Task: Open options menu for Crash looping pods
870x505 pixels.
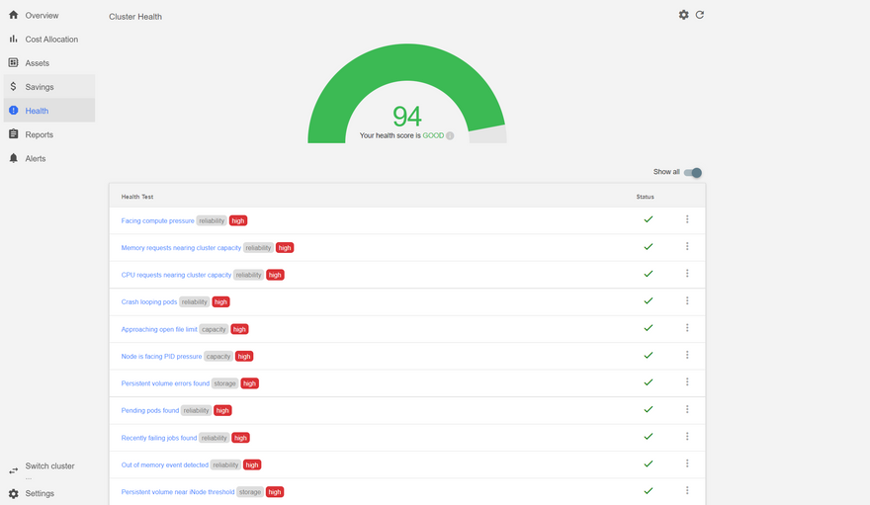Action: (x=687, y=301)
